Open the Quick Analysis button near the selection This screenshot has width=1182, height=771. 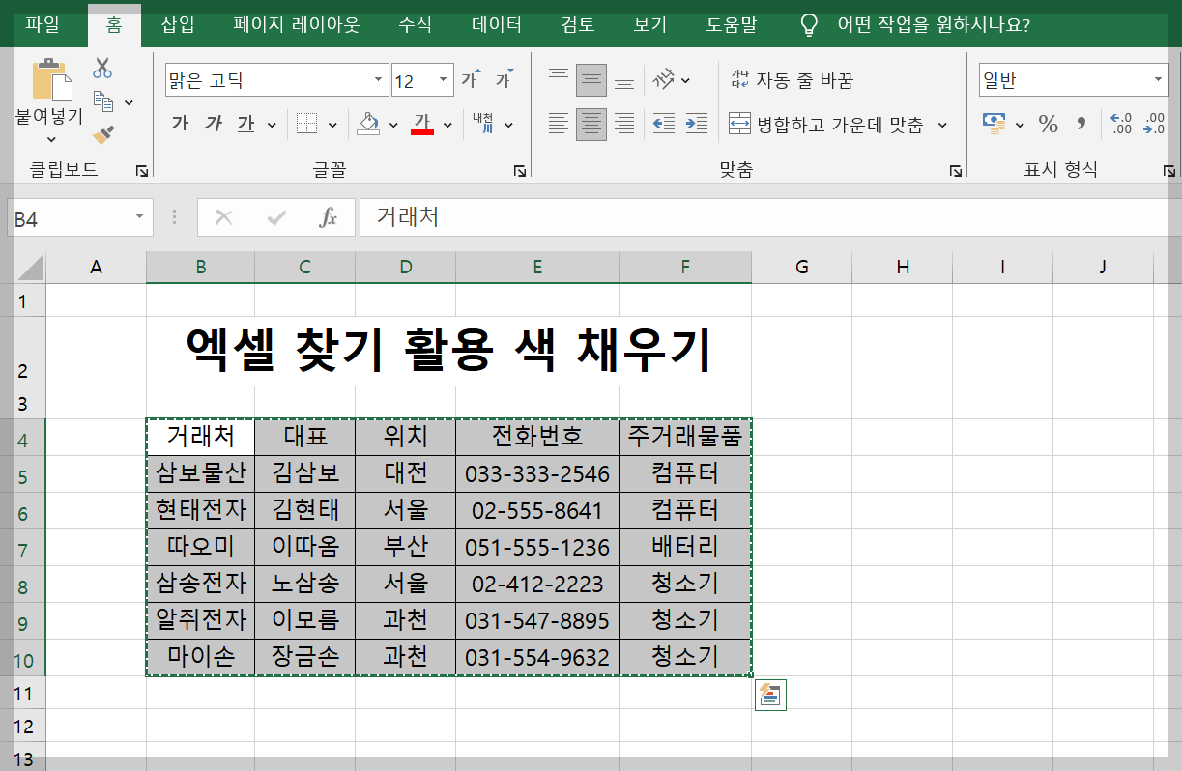coord(769,696)
